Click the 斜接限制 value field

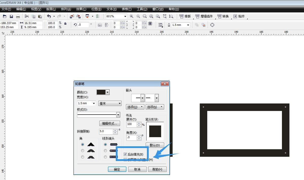(106, 131)
